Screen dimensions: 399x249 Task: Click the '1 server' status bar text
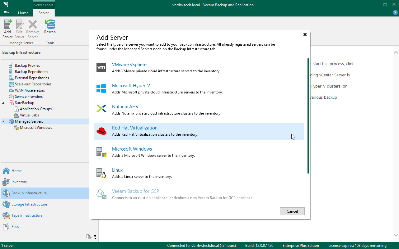point(7,246)
